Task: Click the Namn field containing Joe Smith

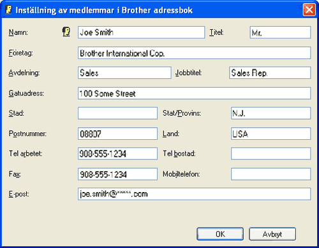Action: tap(141, 32)
